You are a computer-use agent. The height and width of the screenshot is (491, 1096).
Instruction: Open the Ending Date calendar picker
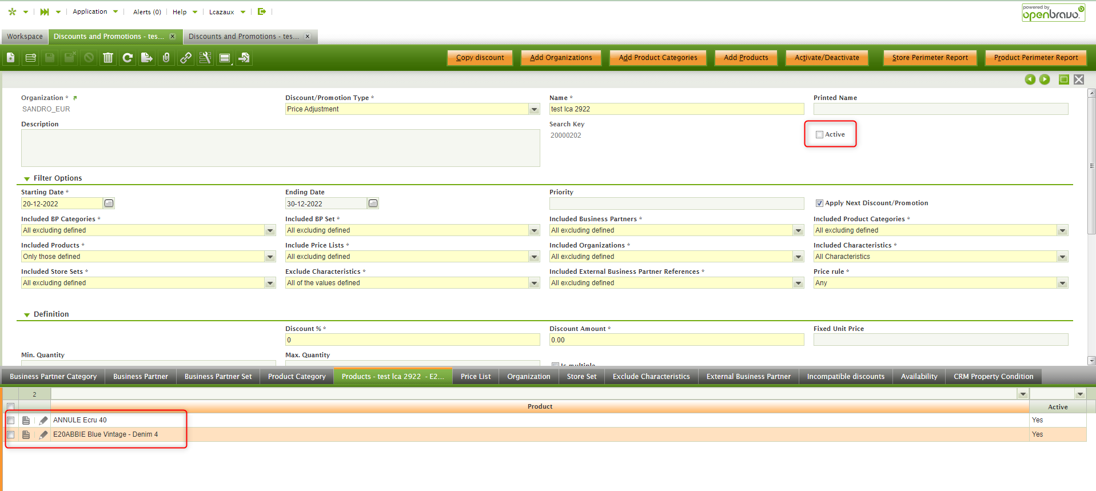click(373, 203)
